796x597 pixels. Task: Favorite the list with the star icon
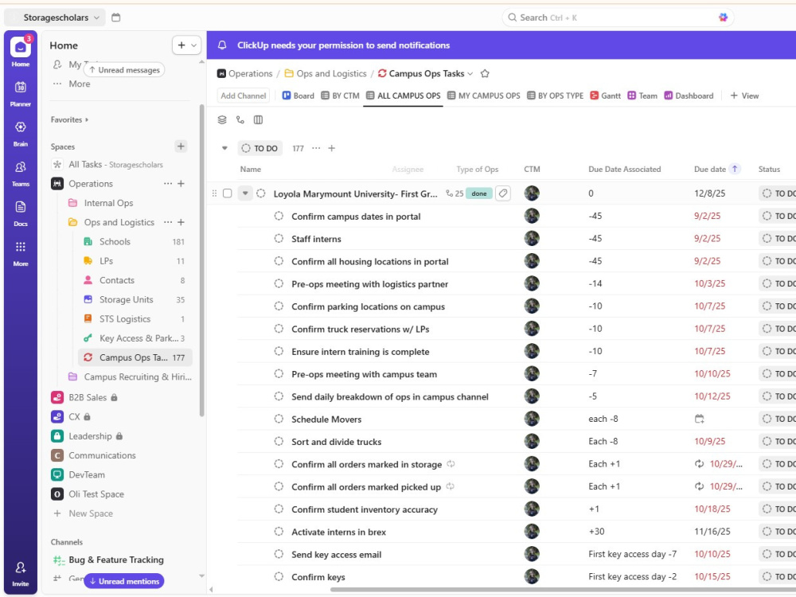coord(485,73)
